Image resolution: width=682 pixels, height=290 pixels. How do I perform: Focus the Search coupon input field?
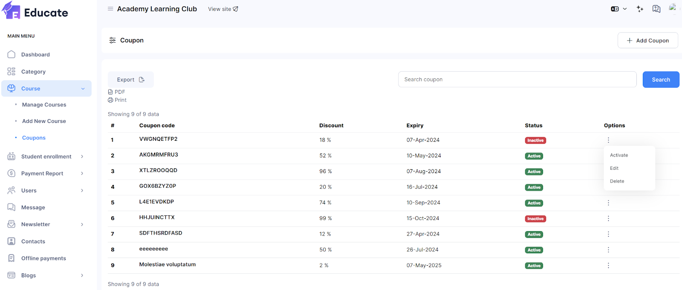coord(517,80)
